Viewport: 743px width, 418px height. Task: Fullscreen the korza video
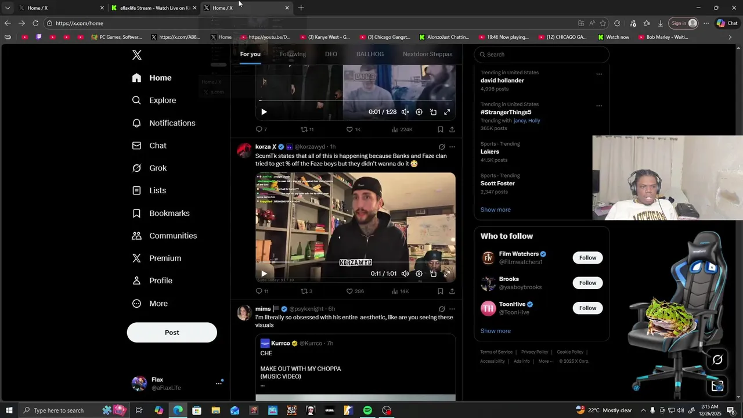pyautogui.click(x=447, y=273)
